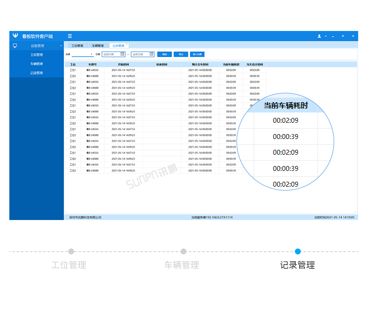Click the 导出 button
The height and width of the screenshot is (333, 368).
(181, 55)
